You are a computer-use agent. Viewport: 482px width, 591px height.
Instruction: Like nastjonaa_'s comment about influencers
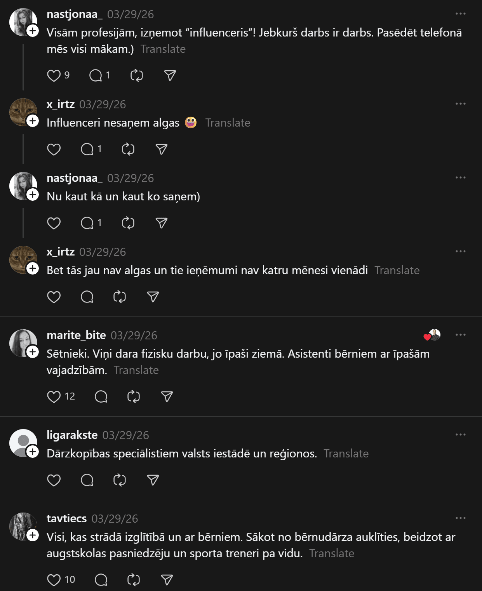54,75
